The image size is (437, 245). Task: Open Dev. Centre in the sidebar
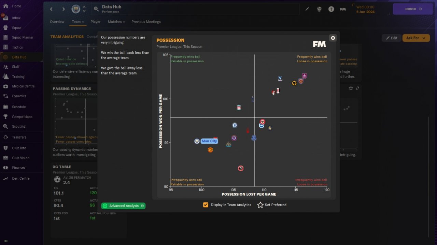[21, 178]
